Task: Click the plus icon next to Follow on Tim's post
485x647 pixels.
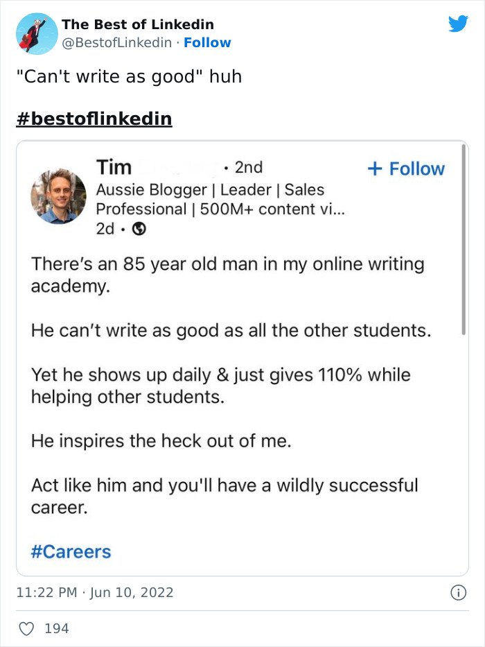Action: pos(375,169)
